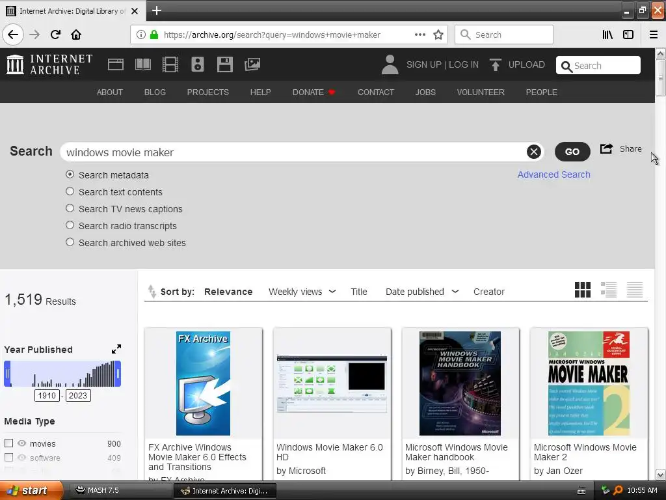Open the Software floppy disk icon
Screen dimensions: 666x500
(224, 64)
